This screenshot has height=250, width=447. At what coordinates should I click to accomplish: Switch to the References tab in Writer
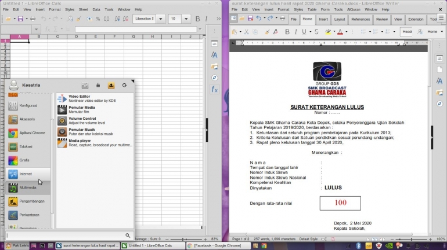click(x=361, y=19)
